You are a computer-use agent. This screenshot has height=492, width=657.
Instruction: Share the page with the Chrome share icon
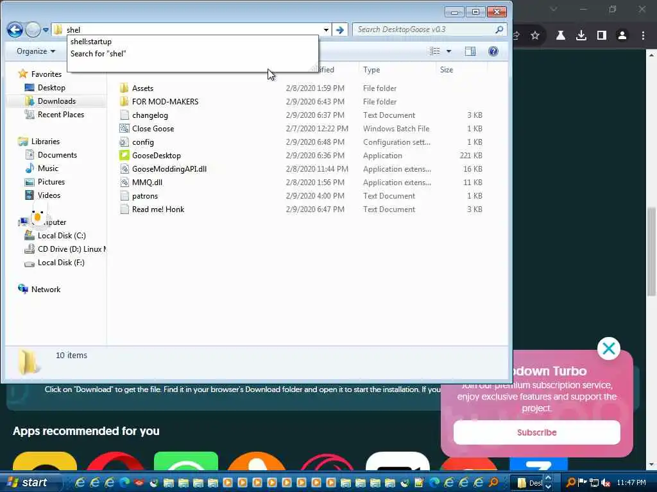517,36
